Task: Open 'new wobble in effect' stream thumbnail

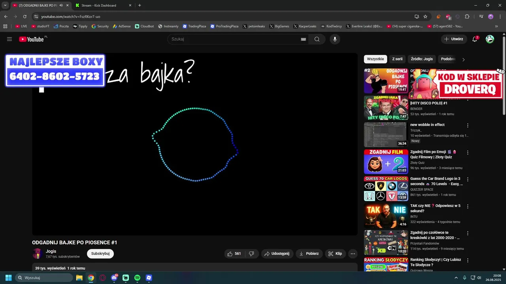Action: tap(386, 135)
